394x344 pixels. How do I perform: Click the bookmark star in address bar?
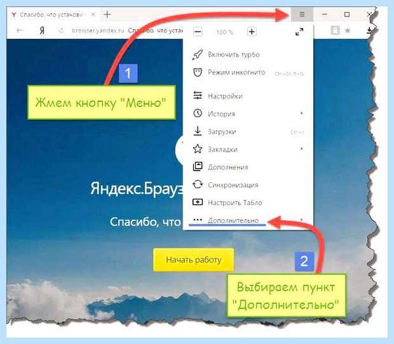(x=347, y=30)
